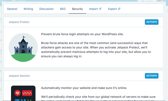
Task: Click the Jetpack Monitor heartbeat illustration
Action: click(x=23, y=93)
